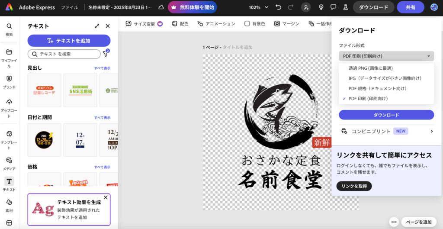Screen dimensions: 443x229
Task: Expand the text panel with arrows icon
Action: click(97, 26)
